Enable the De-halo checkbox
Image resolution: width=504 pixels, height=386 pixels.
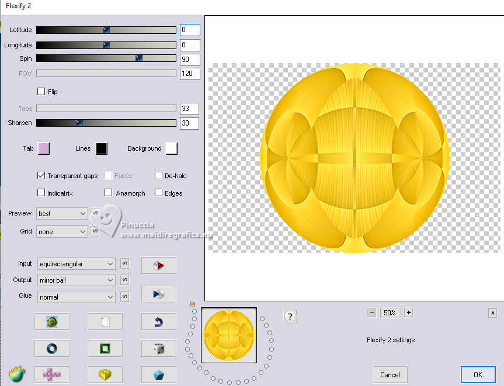click(158, 176)
